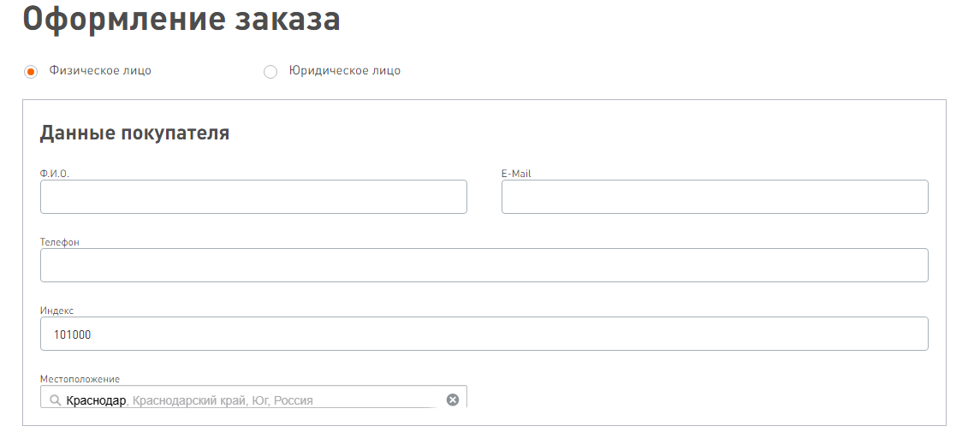
Task: Click the 'Телефон' caption label
Action: point(60,242)
